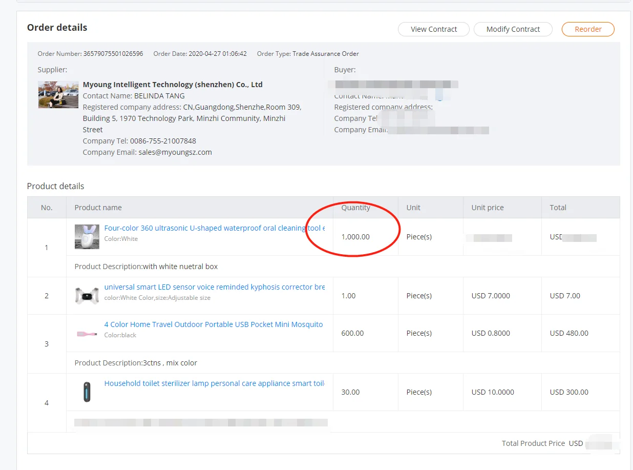
Task: Click the order number 36579075501026596
Action: [x=113, y=54]
